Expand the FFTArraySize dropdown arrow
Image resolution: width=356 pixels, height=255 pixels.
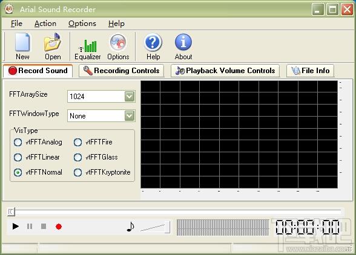(130, 96)
